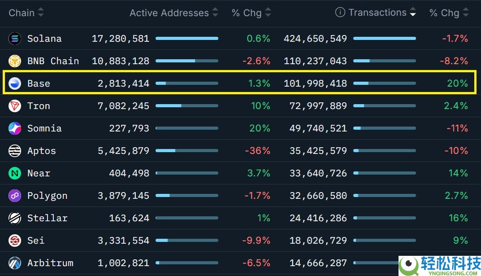Click the Arbitrum chain icon
This screenshot has width=481, height=276.
[15, 263]
